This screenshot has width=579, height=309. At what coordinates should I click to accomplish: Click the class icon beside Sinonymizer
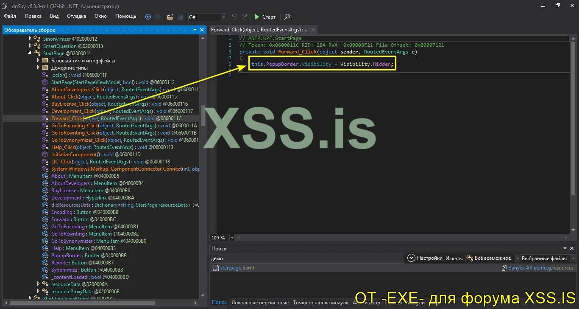[x=37, y=39]
